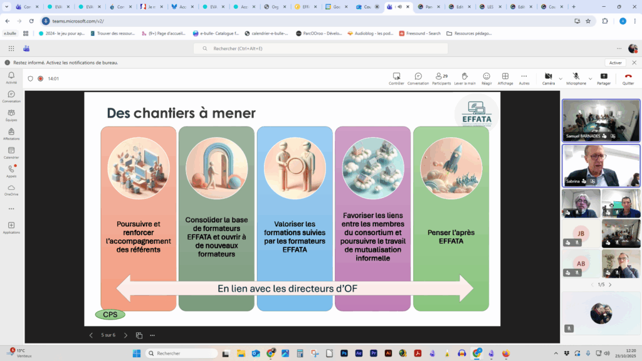The height and width of the screenshot is (361, 642).
Task: Unmute the Microphone
Action: tap(576, 76)
